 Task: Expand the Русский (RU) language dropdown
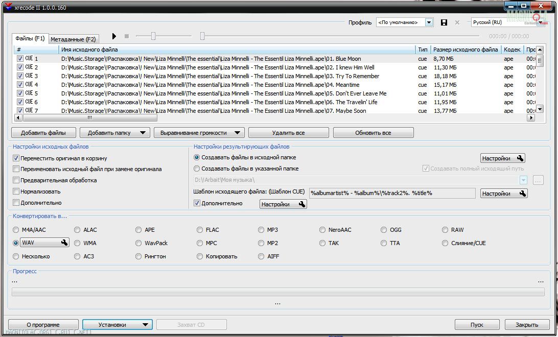540,22
